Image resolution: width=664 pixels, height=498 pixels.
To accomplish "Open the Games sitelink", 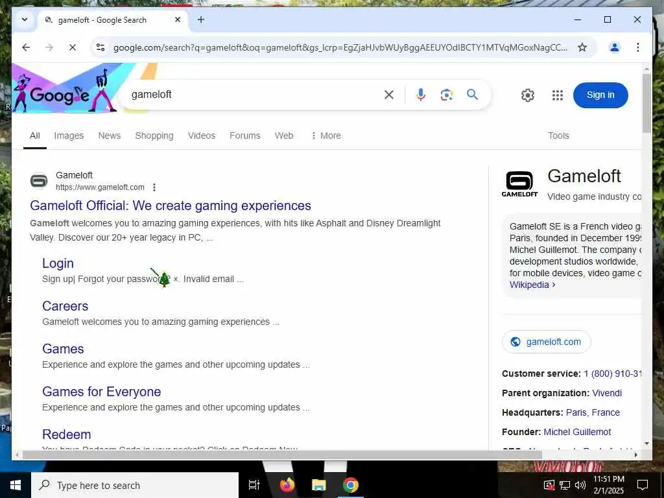I will tap(63, 348).
